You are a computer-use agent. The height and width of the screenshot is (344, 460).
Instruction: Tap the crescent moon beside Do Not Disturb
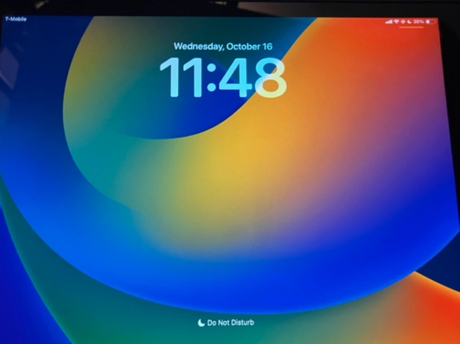(x=201, y=323)
